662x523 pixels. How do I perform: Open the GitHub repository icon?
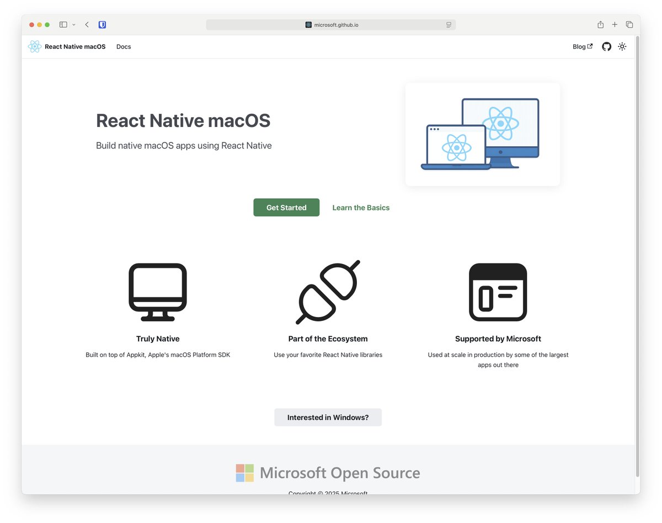coord(606,46)
